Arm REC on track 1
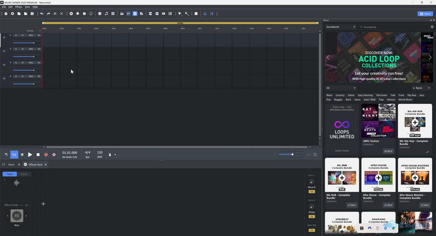Image resolution: width=436 pixels, height=236 pixels. click(31, 35)
